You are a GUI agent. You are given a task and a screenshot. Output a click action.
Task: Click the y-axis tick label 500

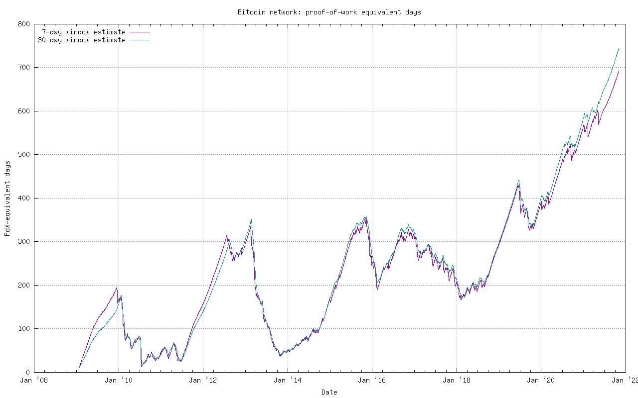click(24, 154)
